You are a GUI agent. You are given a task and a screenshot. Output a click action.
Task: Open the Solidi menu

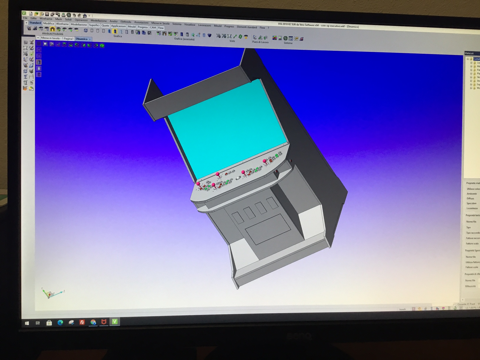point(68,19)
